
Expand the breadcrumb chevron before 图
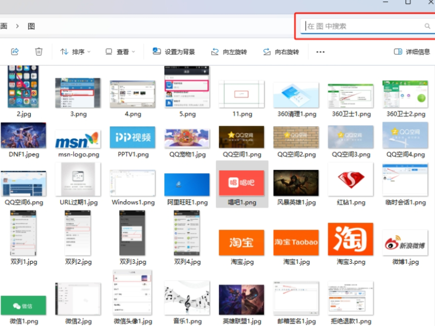pos(17,26)
